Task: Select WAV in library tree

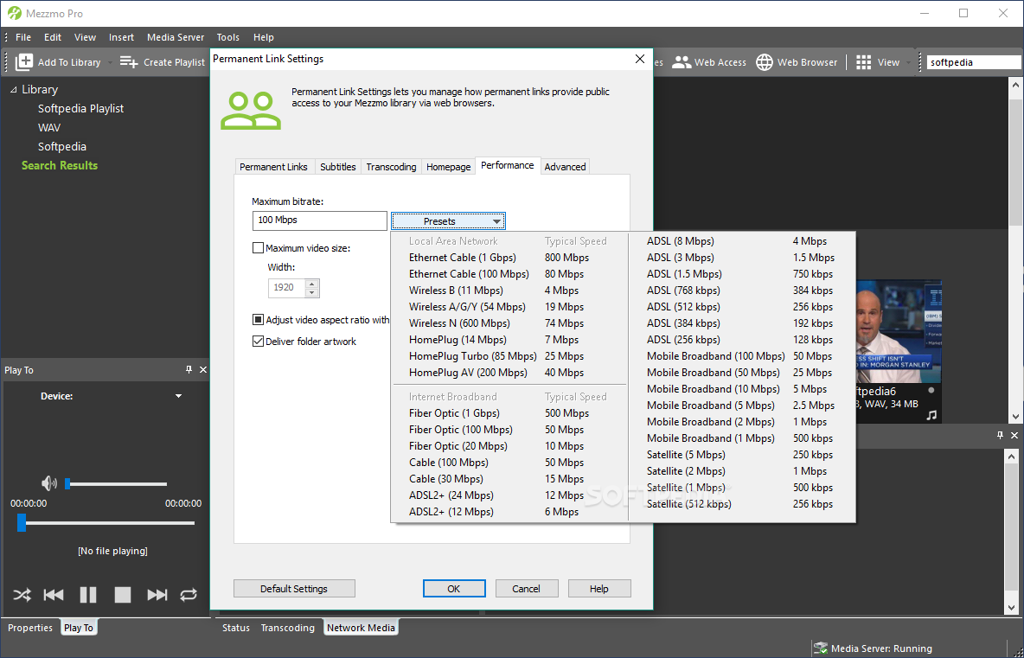Action: 49,127
